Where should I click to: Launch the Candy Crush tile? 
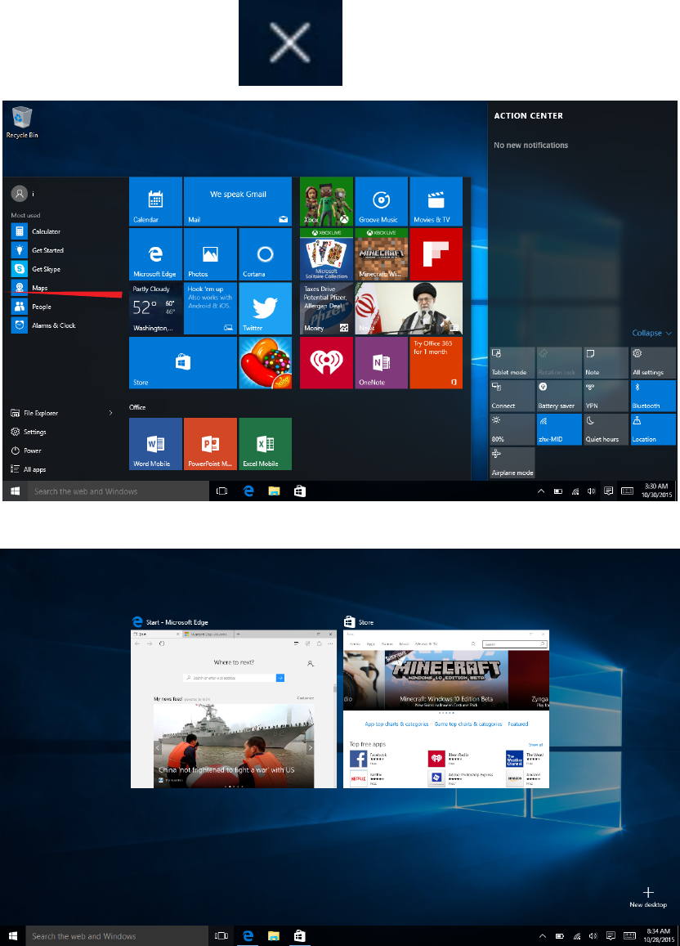(x=266, y=362)
